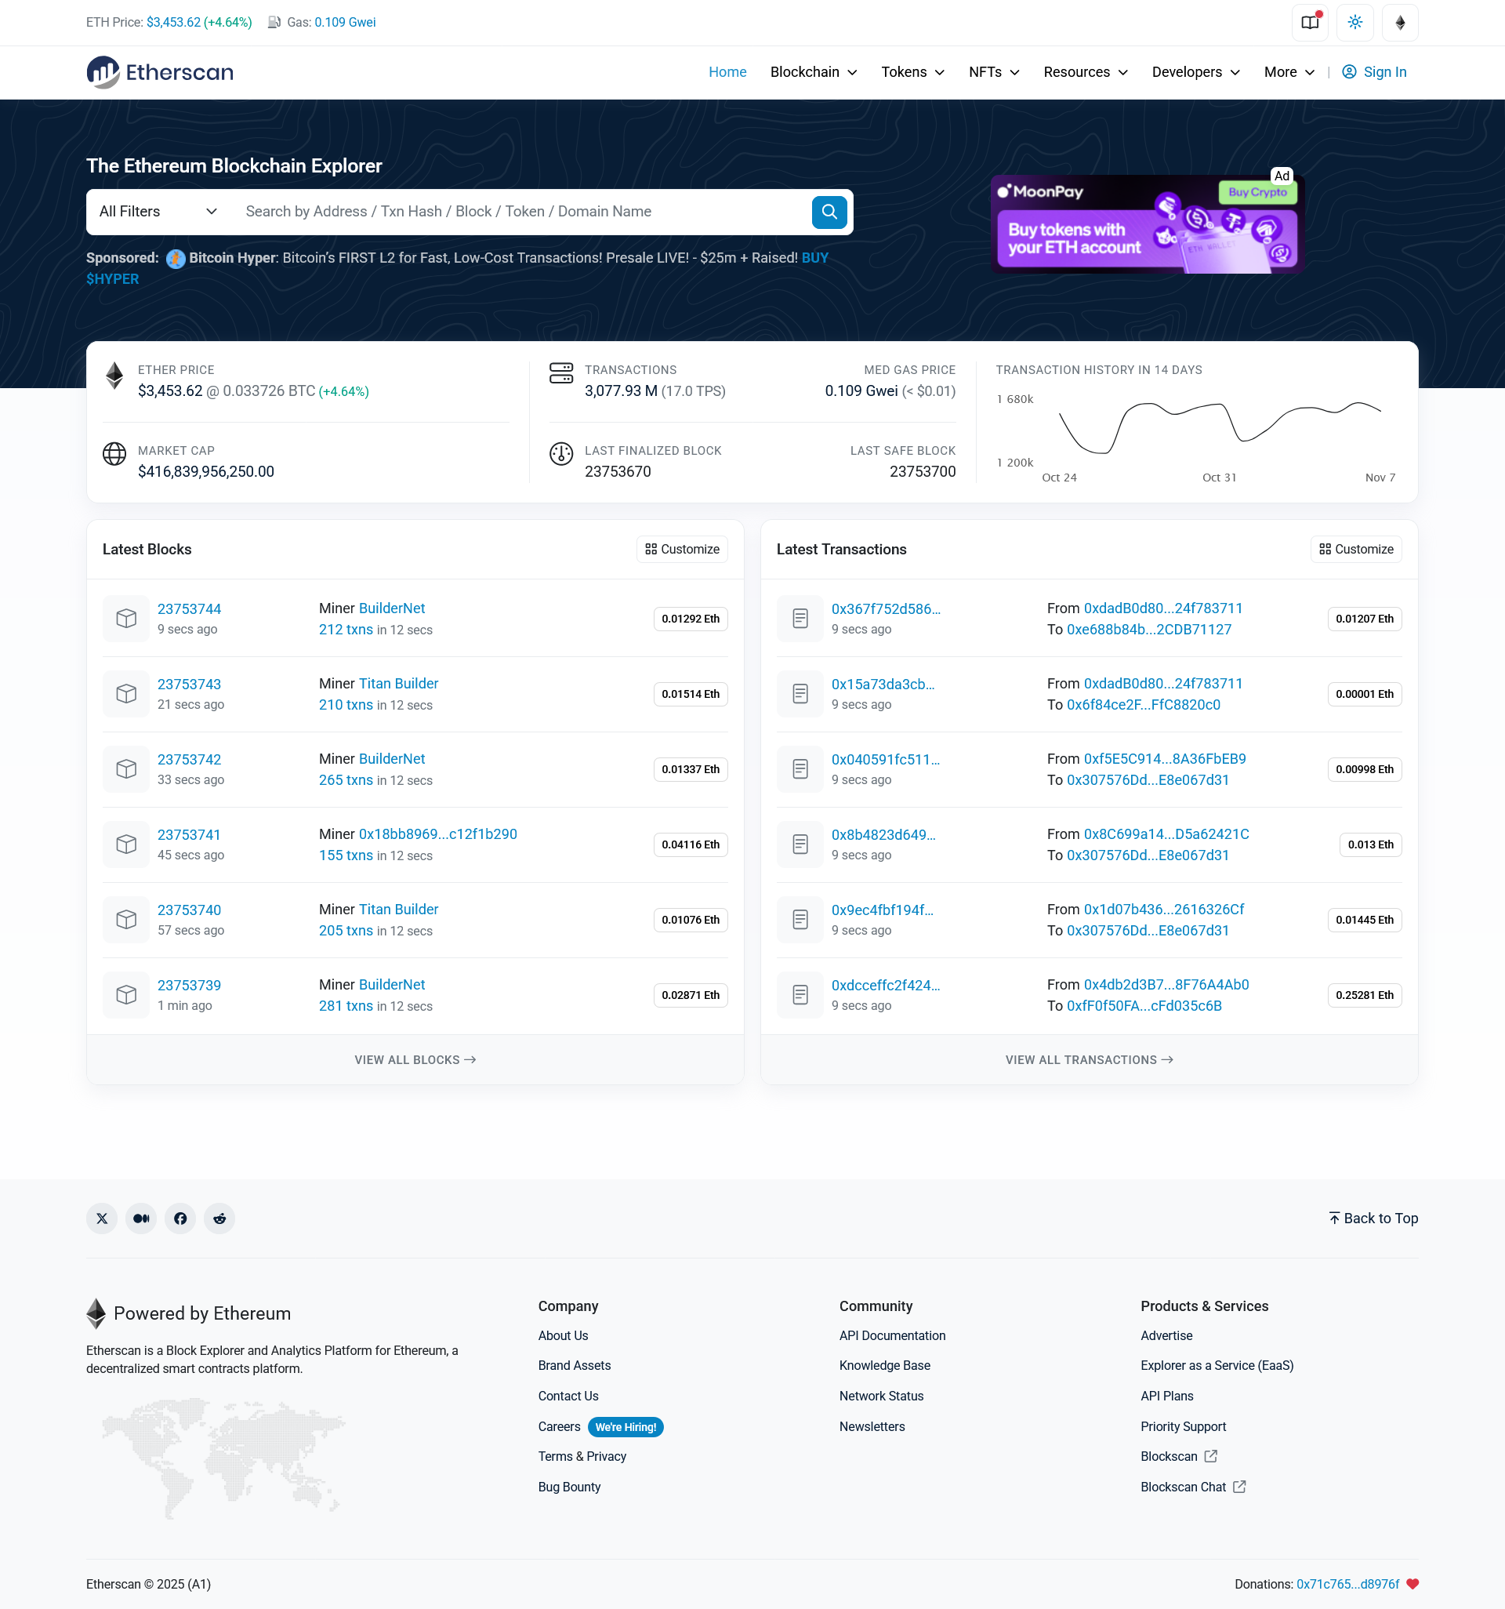Click the gas pump icon in header
Image resolution: width=1505 pixels, height=1609 pixels.
click(x=273, y=22)
